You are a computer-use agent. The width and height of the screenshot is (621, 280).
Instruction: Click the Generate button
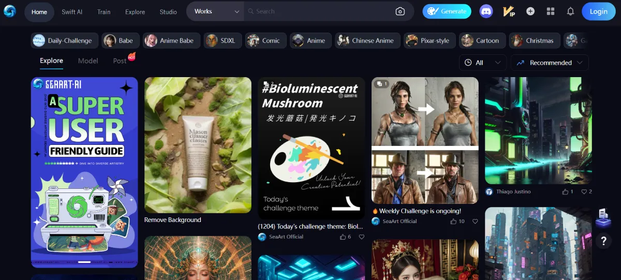(447, 11)
